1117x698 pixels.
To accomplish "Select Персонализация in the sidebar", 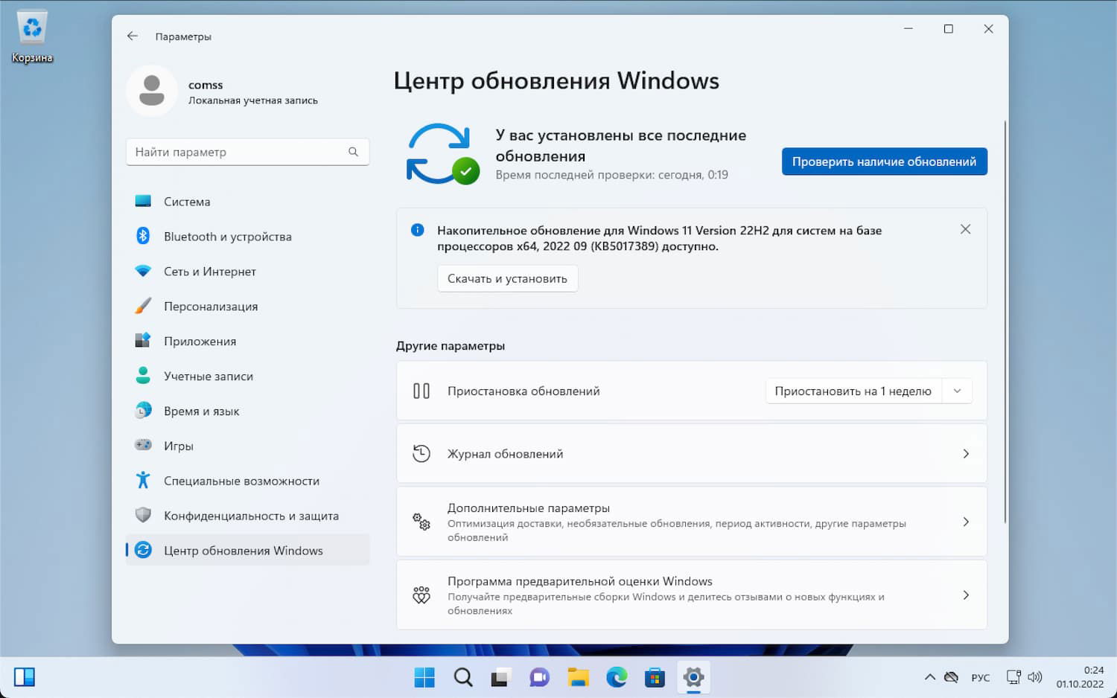I will tap(248, 307).
